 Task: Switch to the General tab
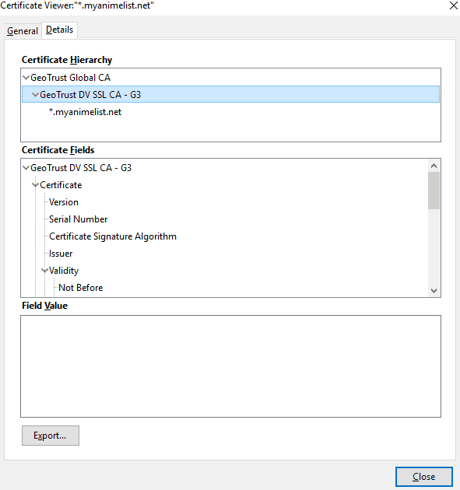pyautogui.click(x=23, y=31)
